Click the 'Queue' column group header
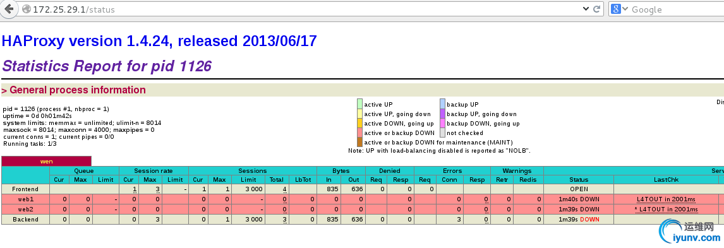 84,170
